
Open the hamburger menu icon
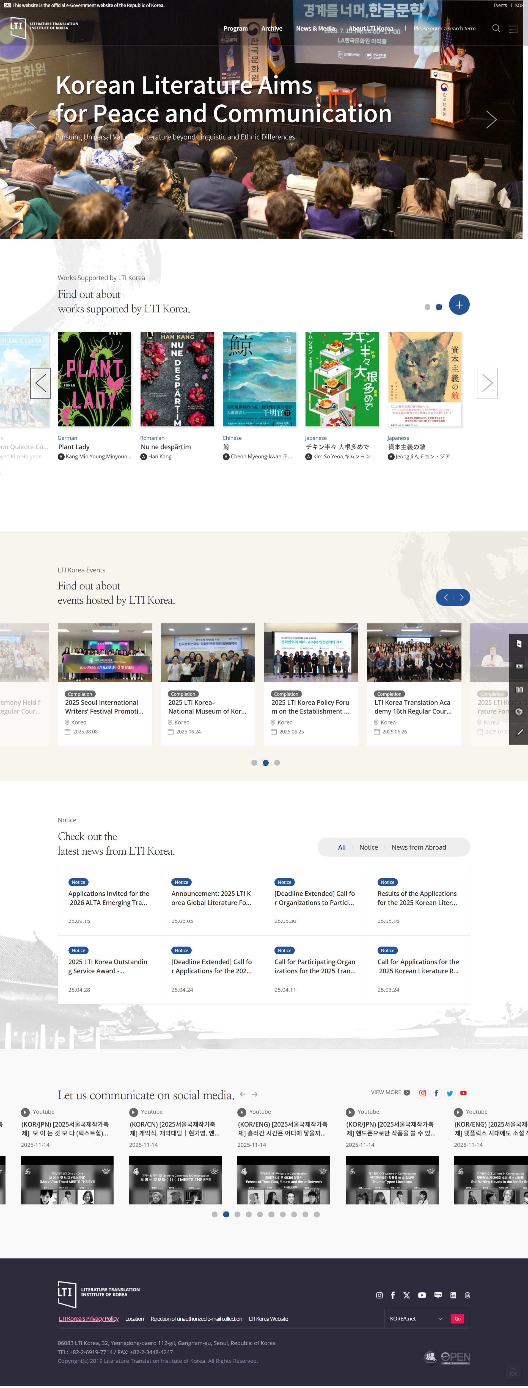[x=513, y=29]
